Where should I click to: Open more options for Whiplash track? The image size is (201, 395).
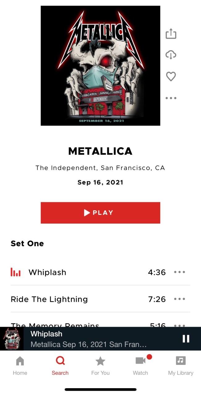(179, 272)
